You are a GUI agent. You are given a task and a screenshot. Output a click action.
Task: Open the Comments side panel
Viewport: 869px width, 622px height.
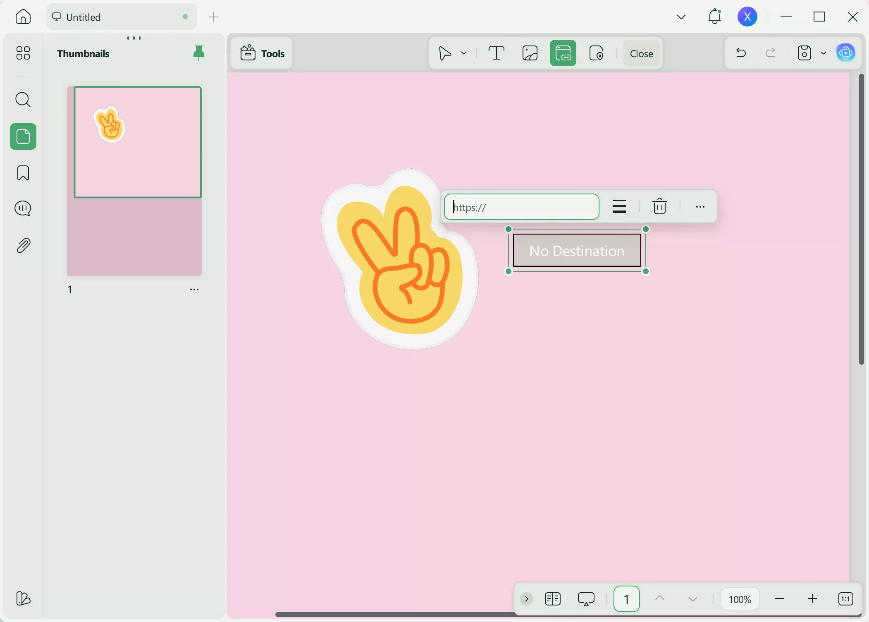click(x=23, y=208)
